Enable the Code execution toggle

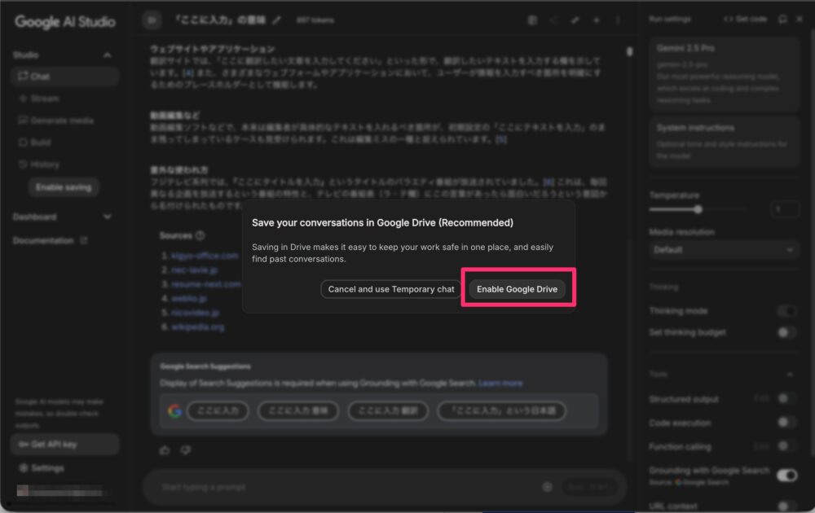786,423
